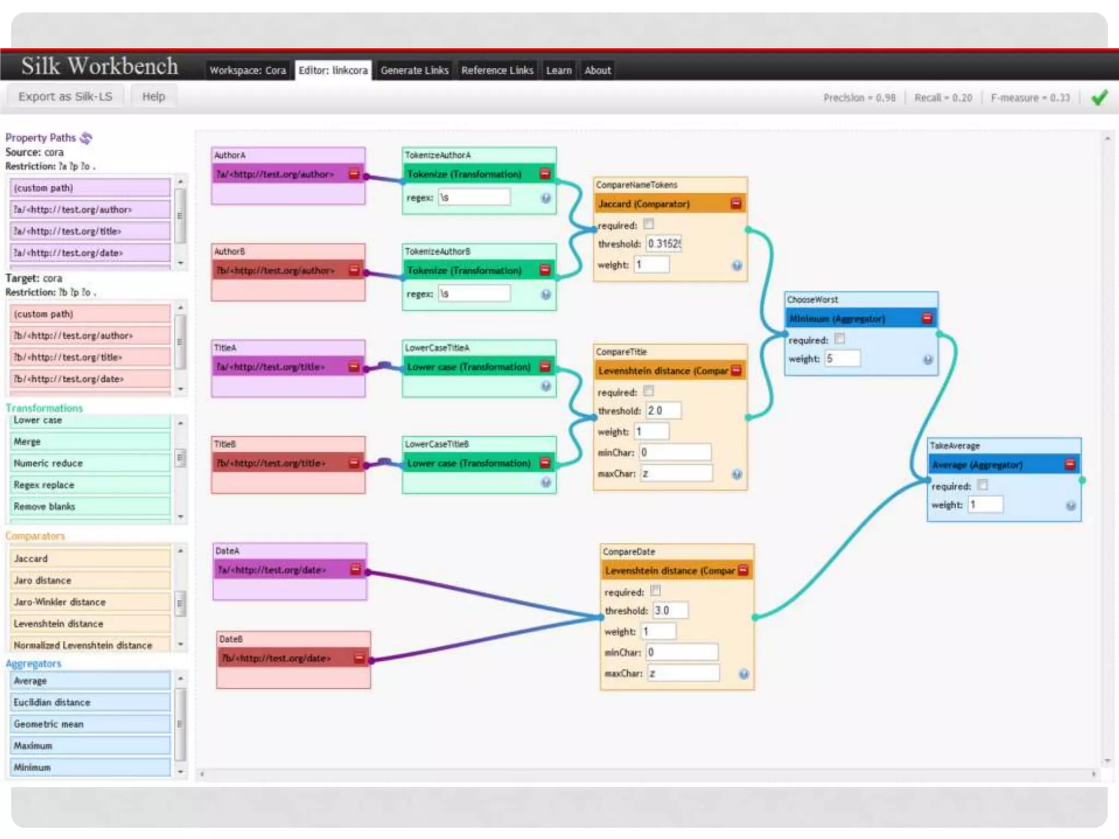Viewport: 1119px width, 839px height.
Task: Click the green validation checkmark icon
Action: (1099, 97)
